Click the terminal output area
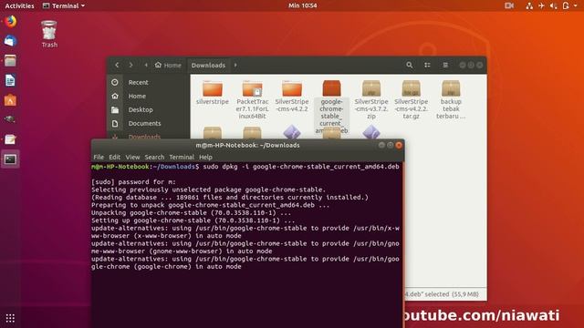The image size is (584, 328). pos(246,245)
